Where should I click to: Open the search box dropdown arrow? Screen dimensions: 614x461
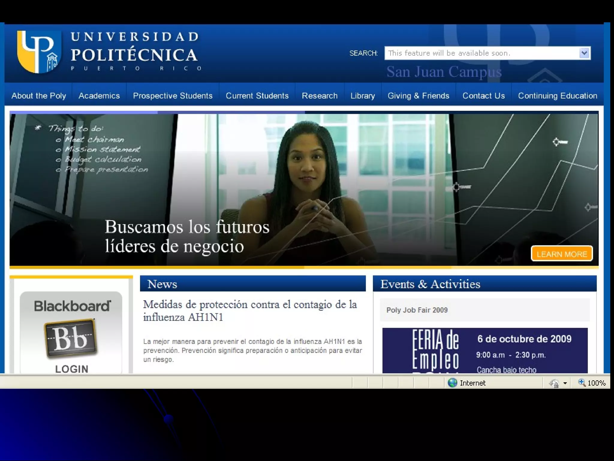584,53
